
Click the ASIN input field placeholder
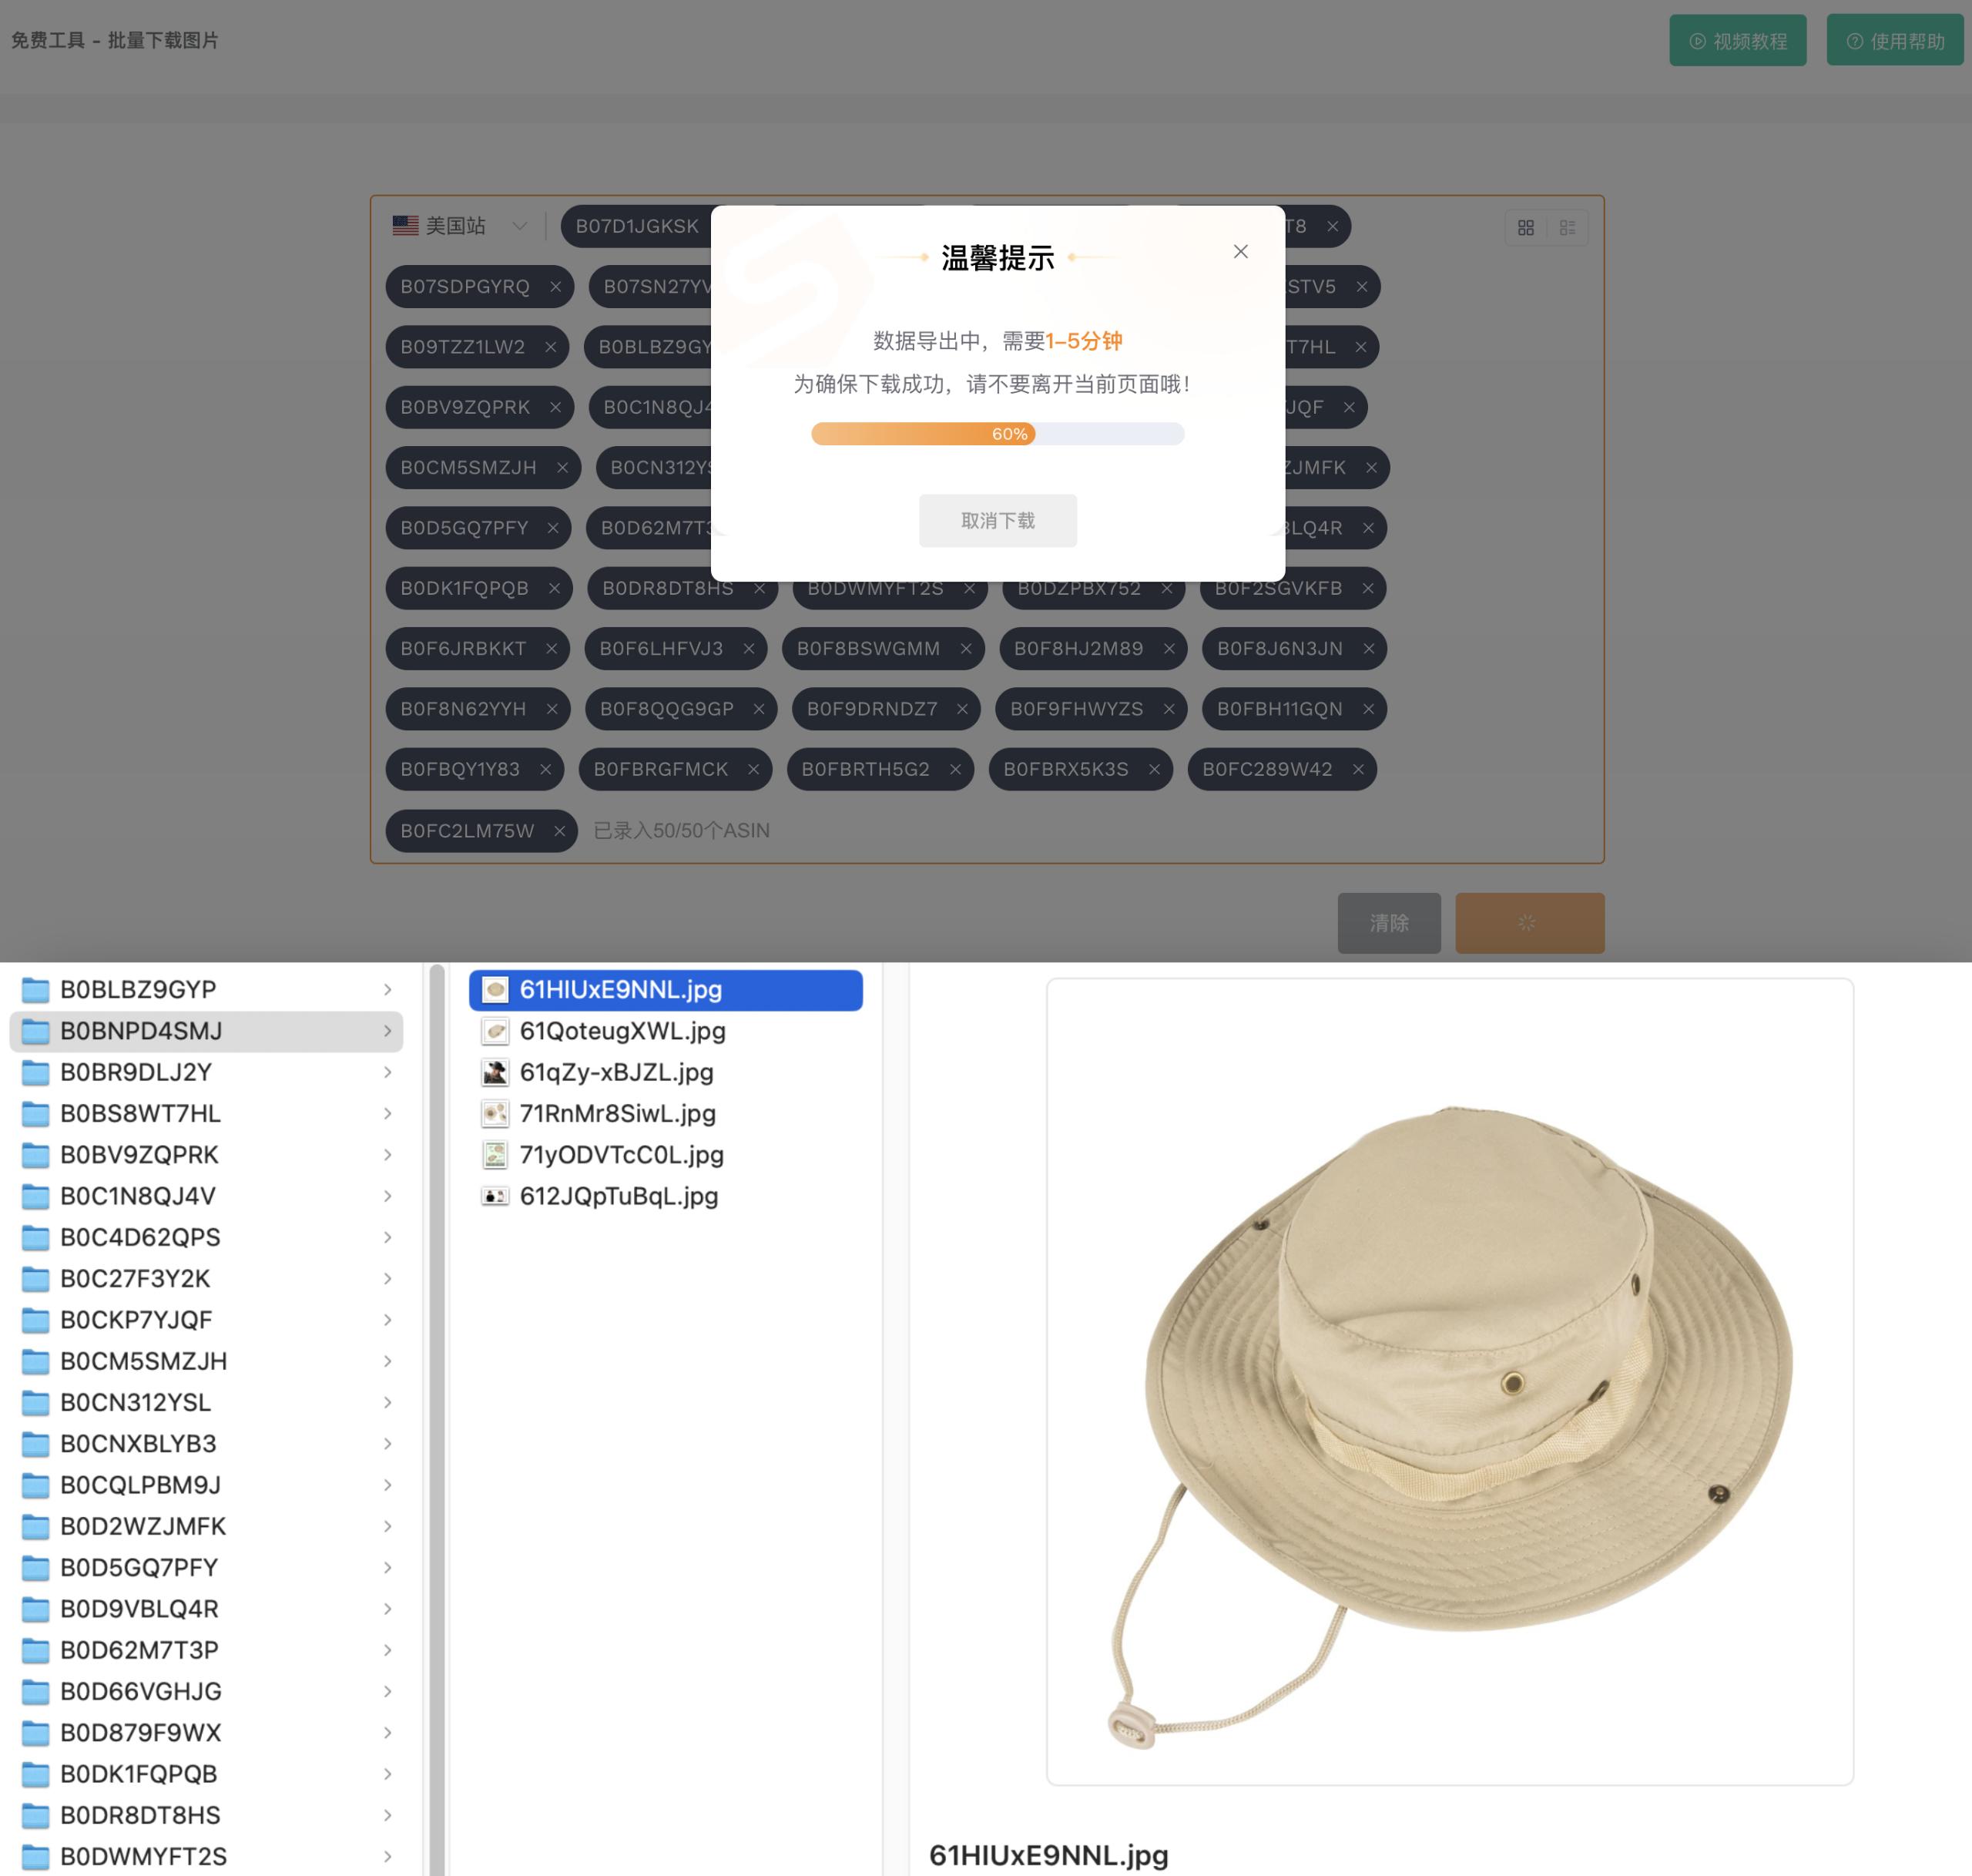coord(681,831)
